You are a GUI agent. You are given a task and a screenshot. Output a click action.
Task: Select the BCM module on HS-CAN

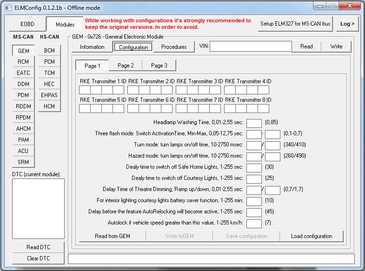pos(49,51)
